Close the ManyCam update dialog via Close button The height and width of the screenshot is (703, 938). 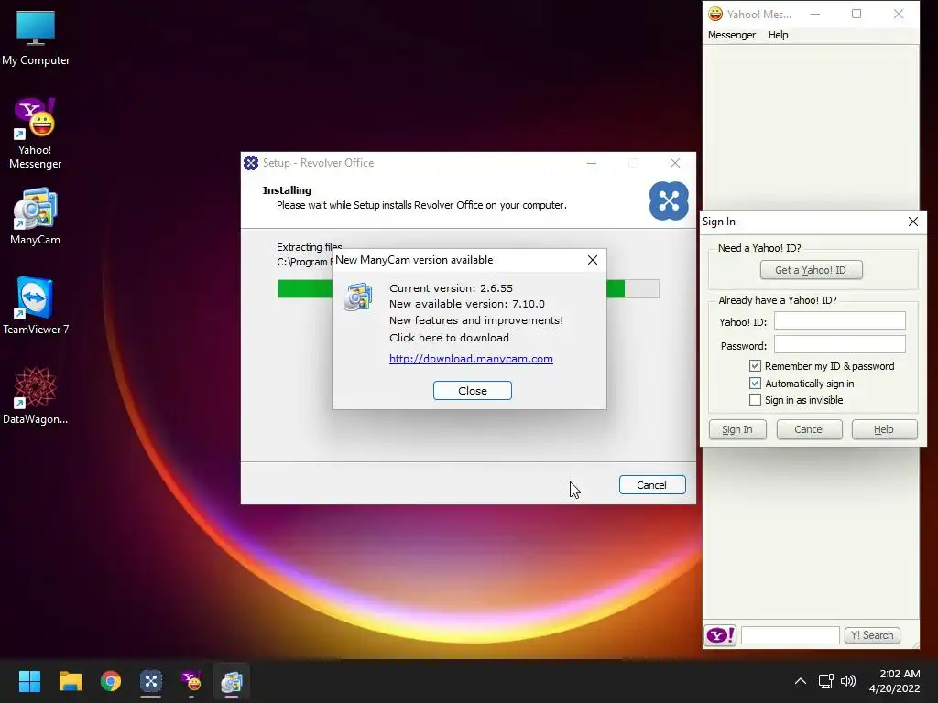point(472,390)
